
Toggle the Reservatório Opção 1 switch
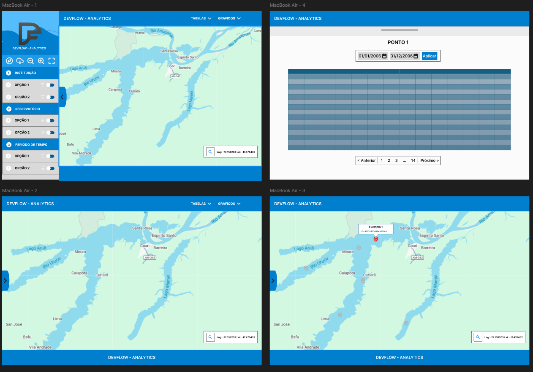tap(51, 120)
